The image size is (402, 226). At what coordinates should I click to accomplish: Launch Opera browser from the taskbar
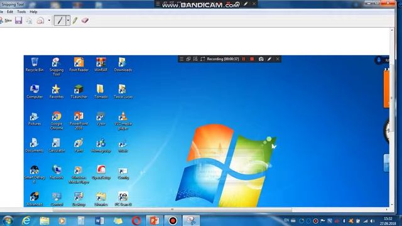[x=136, y=220]
